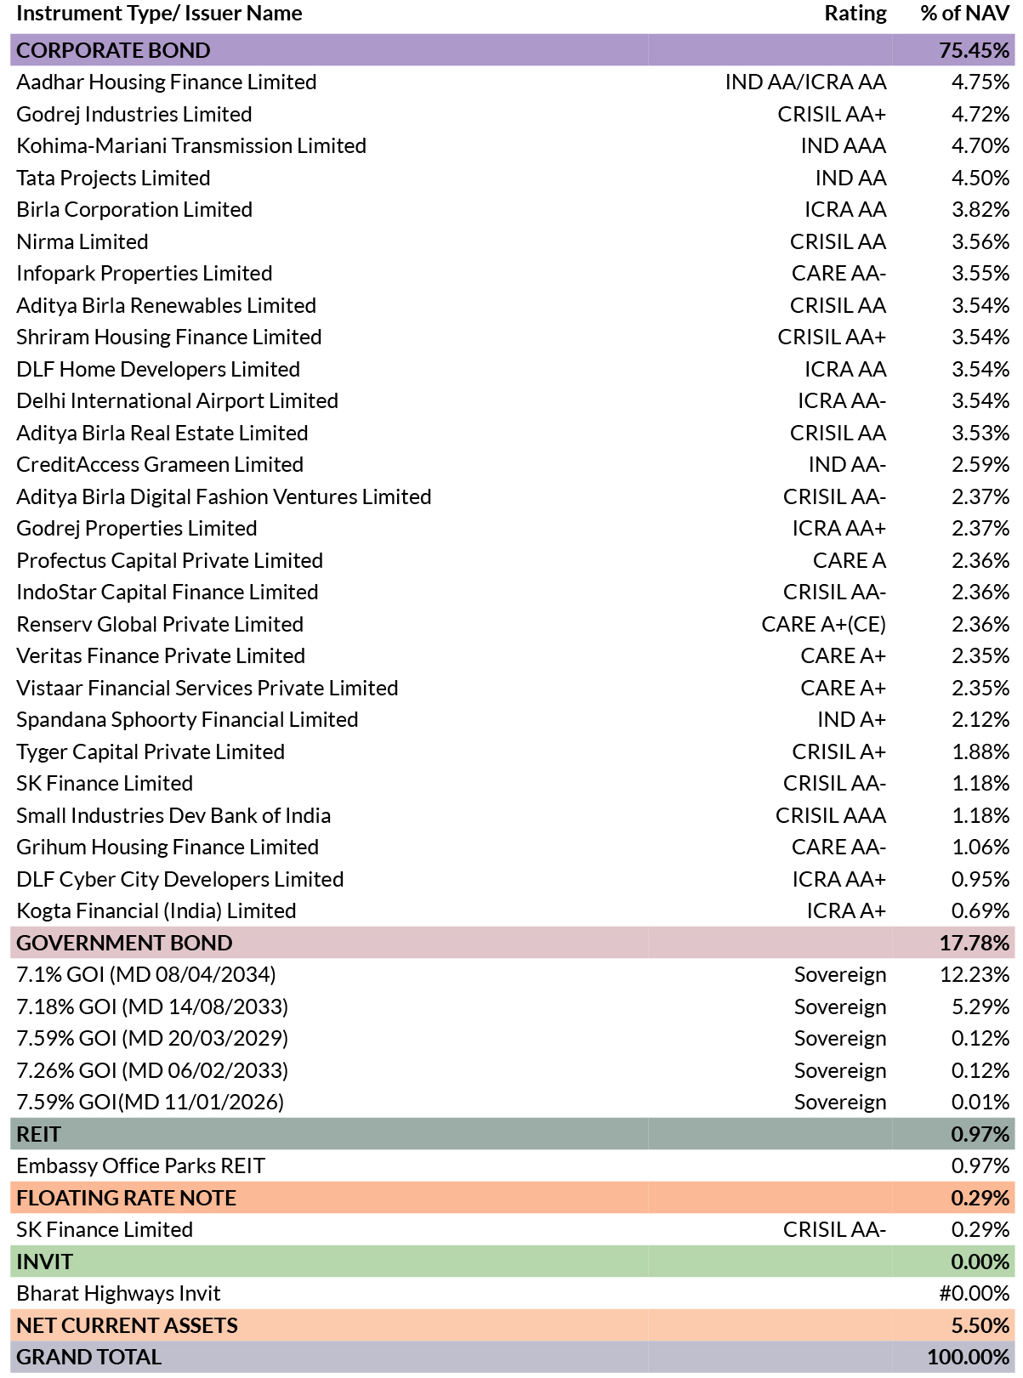1023x1378 pixels.
Task: Select the GOVERNMENT BOND section header
Action: click(x=512, y=943)
